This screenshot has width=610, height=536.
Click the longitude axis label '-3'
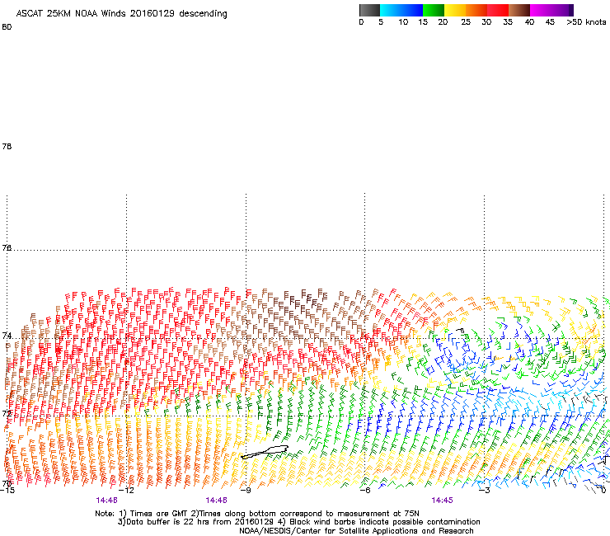tap(484, 490)
